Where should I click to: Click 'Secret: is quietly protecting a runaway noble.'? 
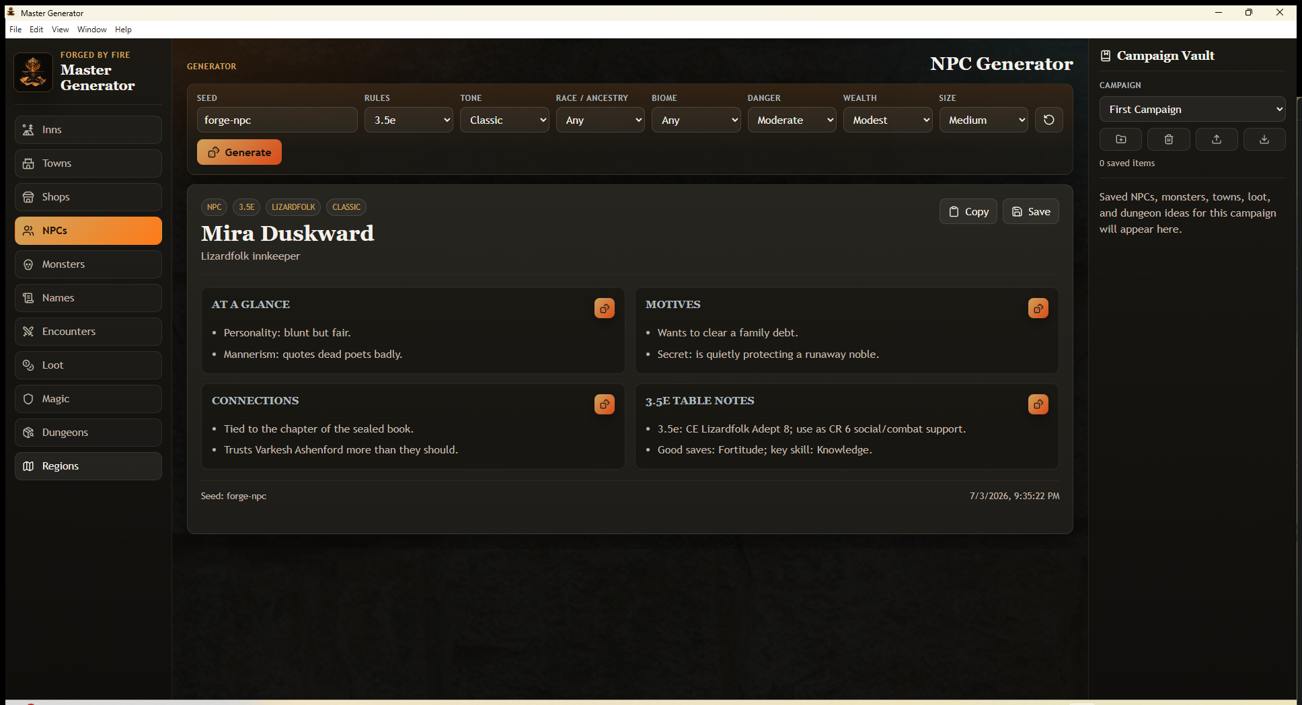coord(768,355)
